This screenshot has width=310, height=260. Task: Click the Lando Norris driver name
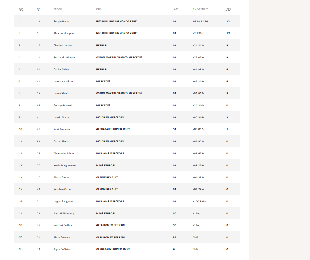(x=62, y=117)
